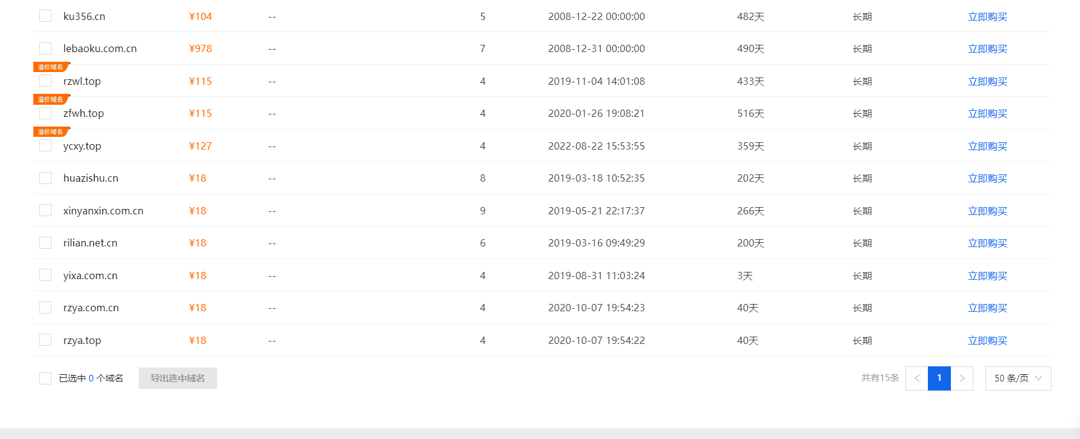
Task: Click 立即购买 for lebaoku.com.cn
Action: (987, 49)
